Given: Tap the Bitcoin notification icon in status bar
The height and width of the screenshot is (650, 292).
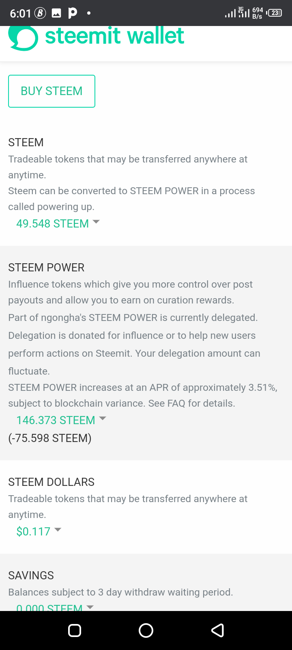Looking at the screenshot, I should [40, 13].
